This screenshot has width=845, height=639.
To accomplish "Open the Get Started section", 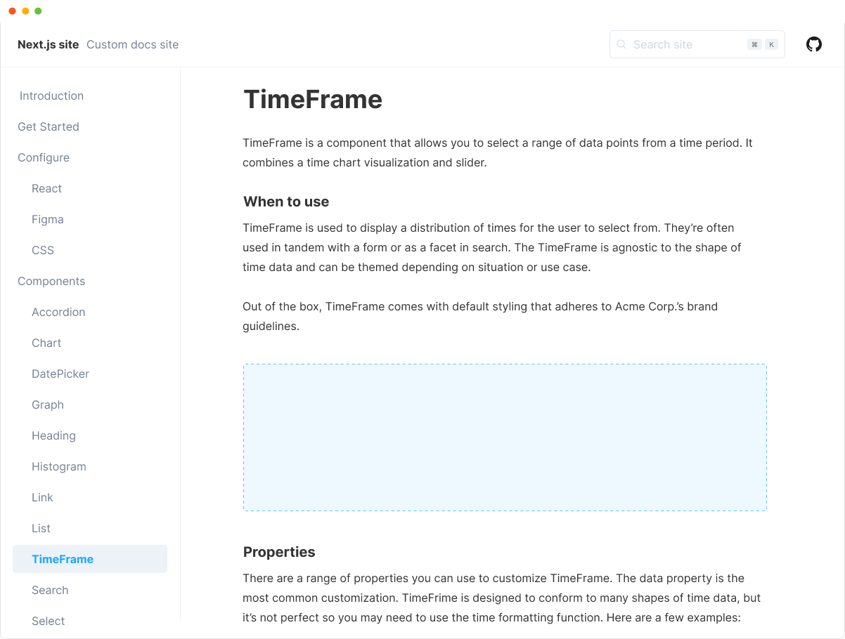I will [x=48, y=126].
